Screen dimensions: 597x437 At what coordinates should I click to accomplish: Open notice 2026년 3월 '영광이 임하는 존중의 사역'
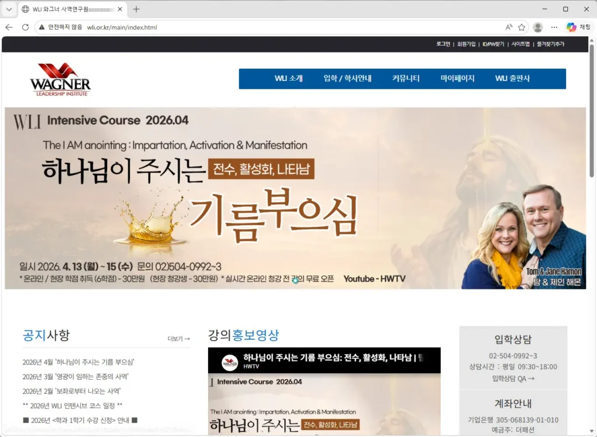coord(75,376)
